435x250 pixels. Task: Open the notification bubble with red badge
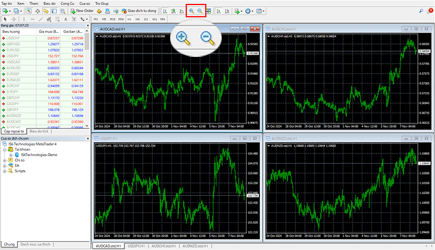tap(429, 11)
